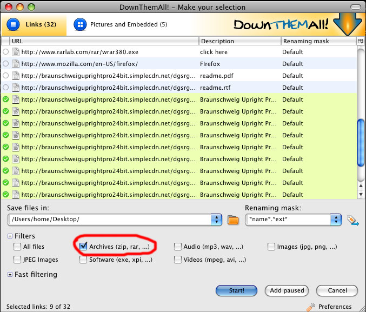Open the Renaming mask dropdown arrow
The height and width of the screenshot is (312, 366).
click(336, 220)
